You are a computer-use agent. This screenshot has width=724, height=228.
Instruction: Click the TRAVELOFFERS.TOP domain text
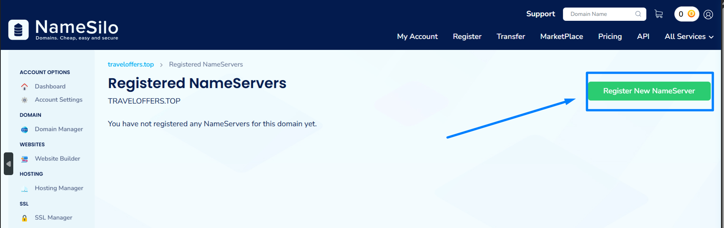[x=144, y=101]
